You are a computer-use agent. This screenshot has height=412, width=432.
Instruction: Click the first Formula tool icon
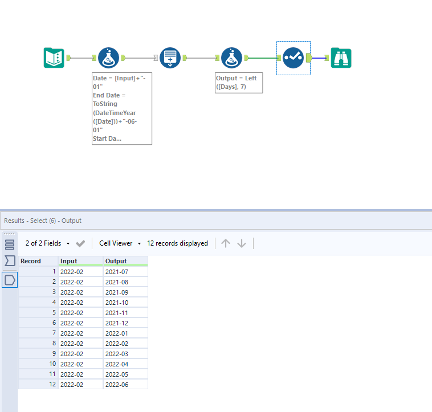pos(108,58)
